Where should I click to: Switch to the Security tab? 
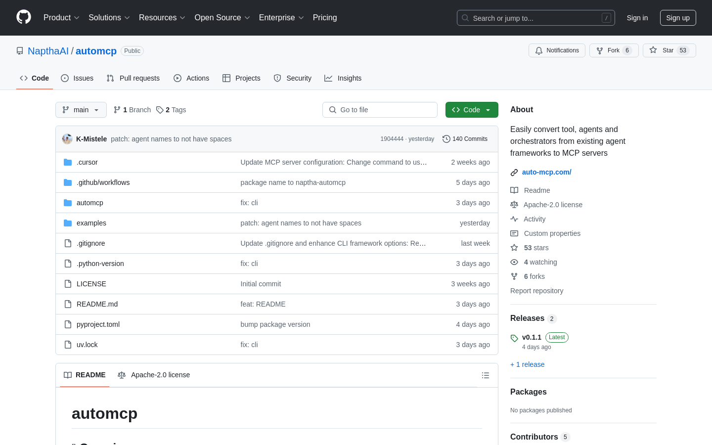pos(292,78)
